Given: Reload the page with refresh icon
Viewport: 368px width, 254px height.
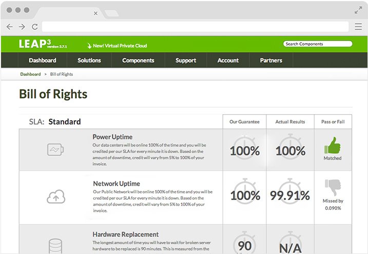Looking at the screenshot, I should [x=35, y=27].
